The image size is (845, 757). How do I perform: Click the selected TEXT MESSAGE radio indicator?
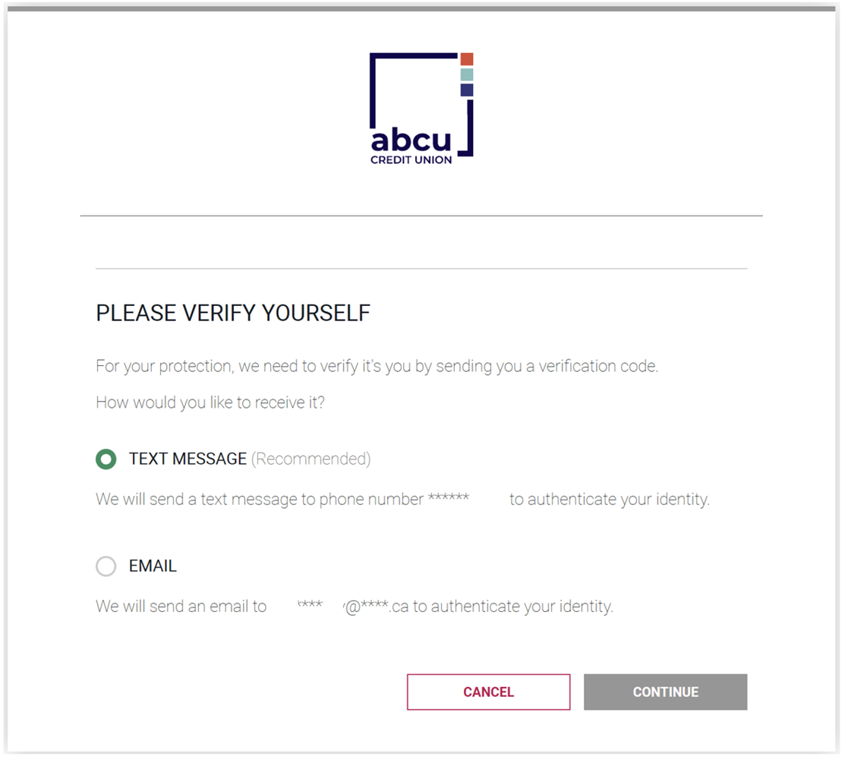click(x=106, y=459)
